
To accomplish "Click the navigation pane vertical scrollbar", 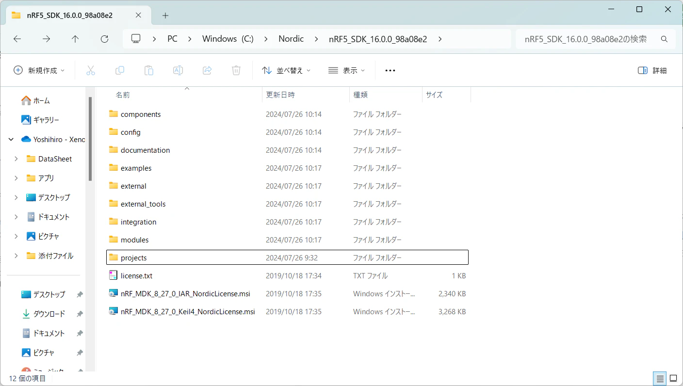I will [x=90, y=139].
